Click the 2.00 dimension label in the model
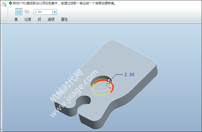This screenshot has width=202, height=132. pyautogui.click(x=129, y=75)
